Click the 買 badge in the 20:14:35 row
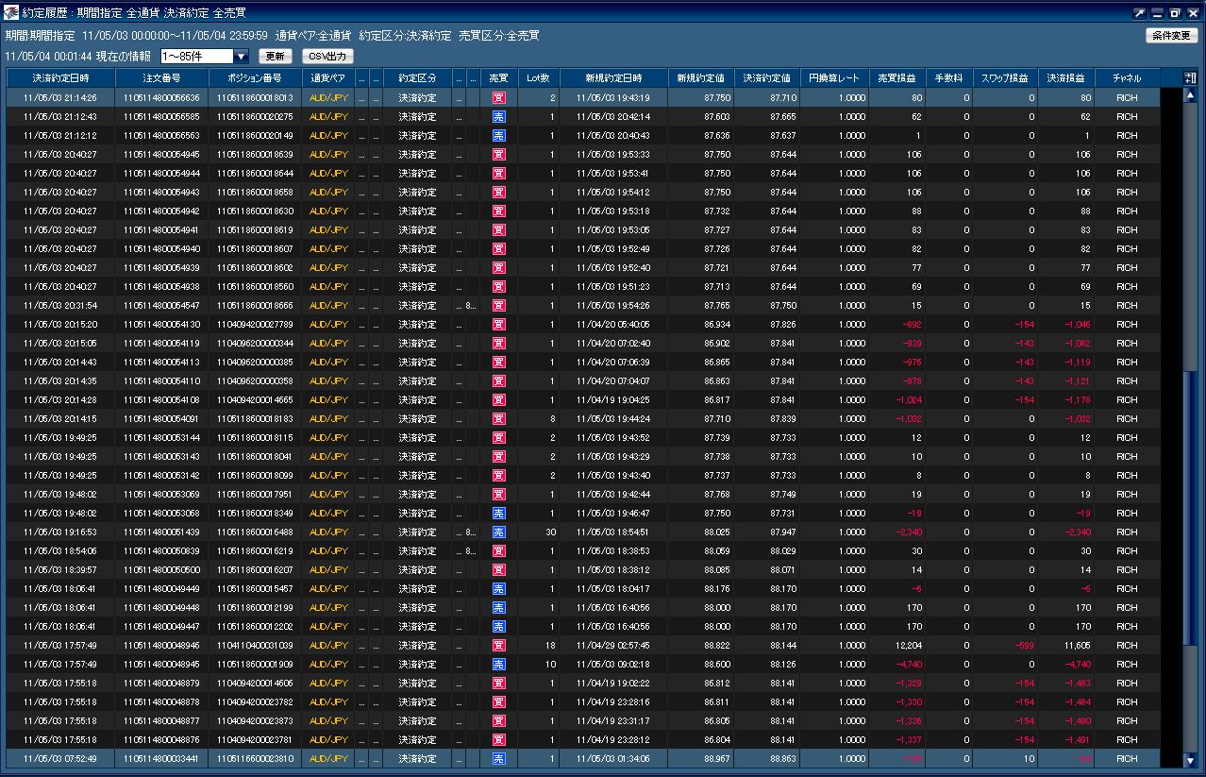This screenshot has height=777, width=1206. tap(499, 380)
